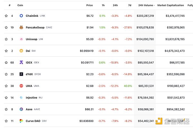This screenshot has height=128, width=193.
Task: Toggle favorite star for Injective
Action: 6,97
